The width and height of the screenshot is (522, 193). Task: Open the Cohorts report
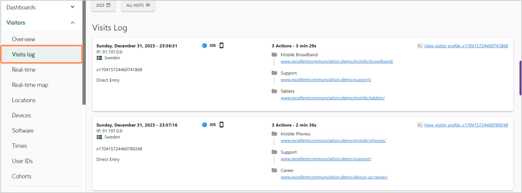22,177
